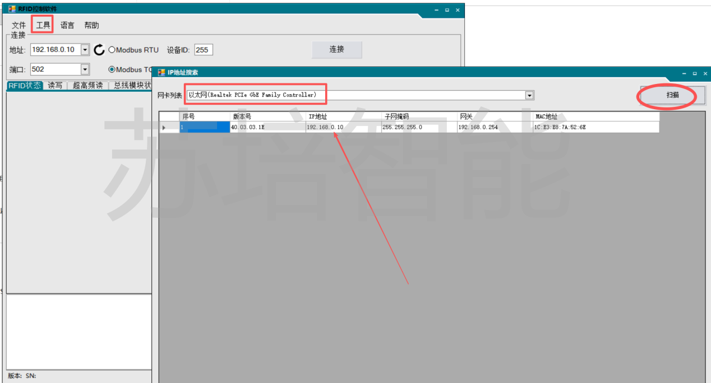711x383 pixels.
Task: Click the row selector arrow in table
Action: pos(164,128)
